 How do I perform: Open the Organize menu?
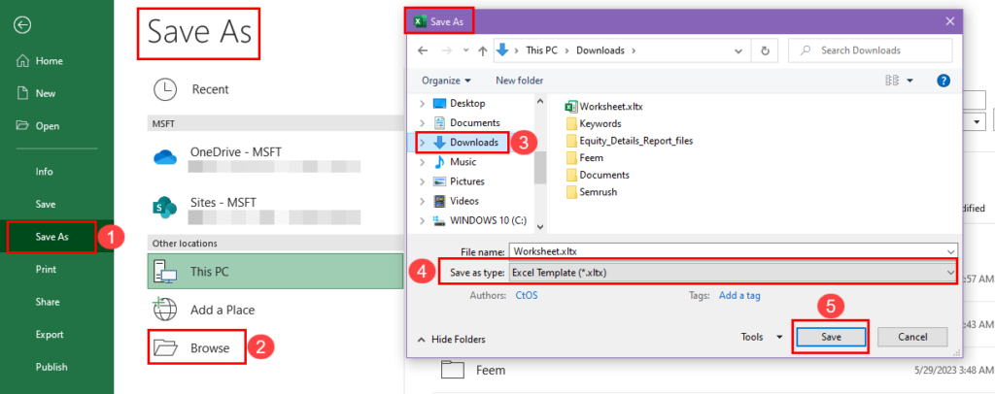coord(447,81)
